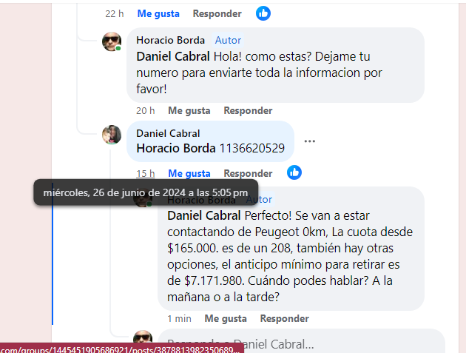The height and width of the screenshot is (353, 466).
Task: Click Horacio Borda avatar beside reply box
Action: (x=143, y=339)
